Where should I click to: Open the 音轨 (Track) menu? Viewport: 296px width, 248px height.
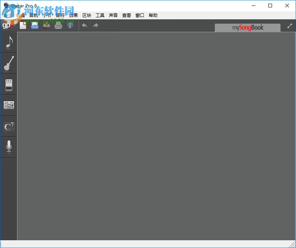click(x=34, y=15)
